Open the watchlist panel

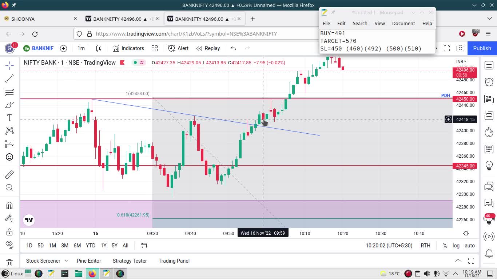click(x=489, y=65)
